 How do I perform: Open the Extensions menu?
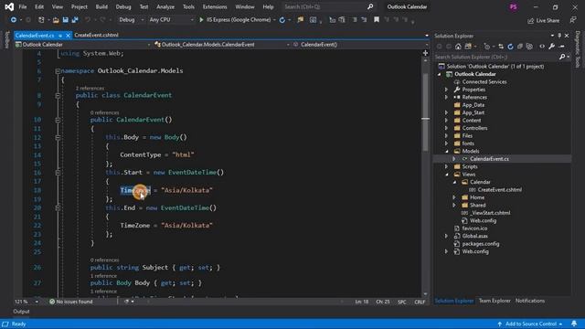click(x=215, y=6)
